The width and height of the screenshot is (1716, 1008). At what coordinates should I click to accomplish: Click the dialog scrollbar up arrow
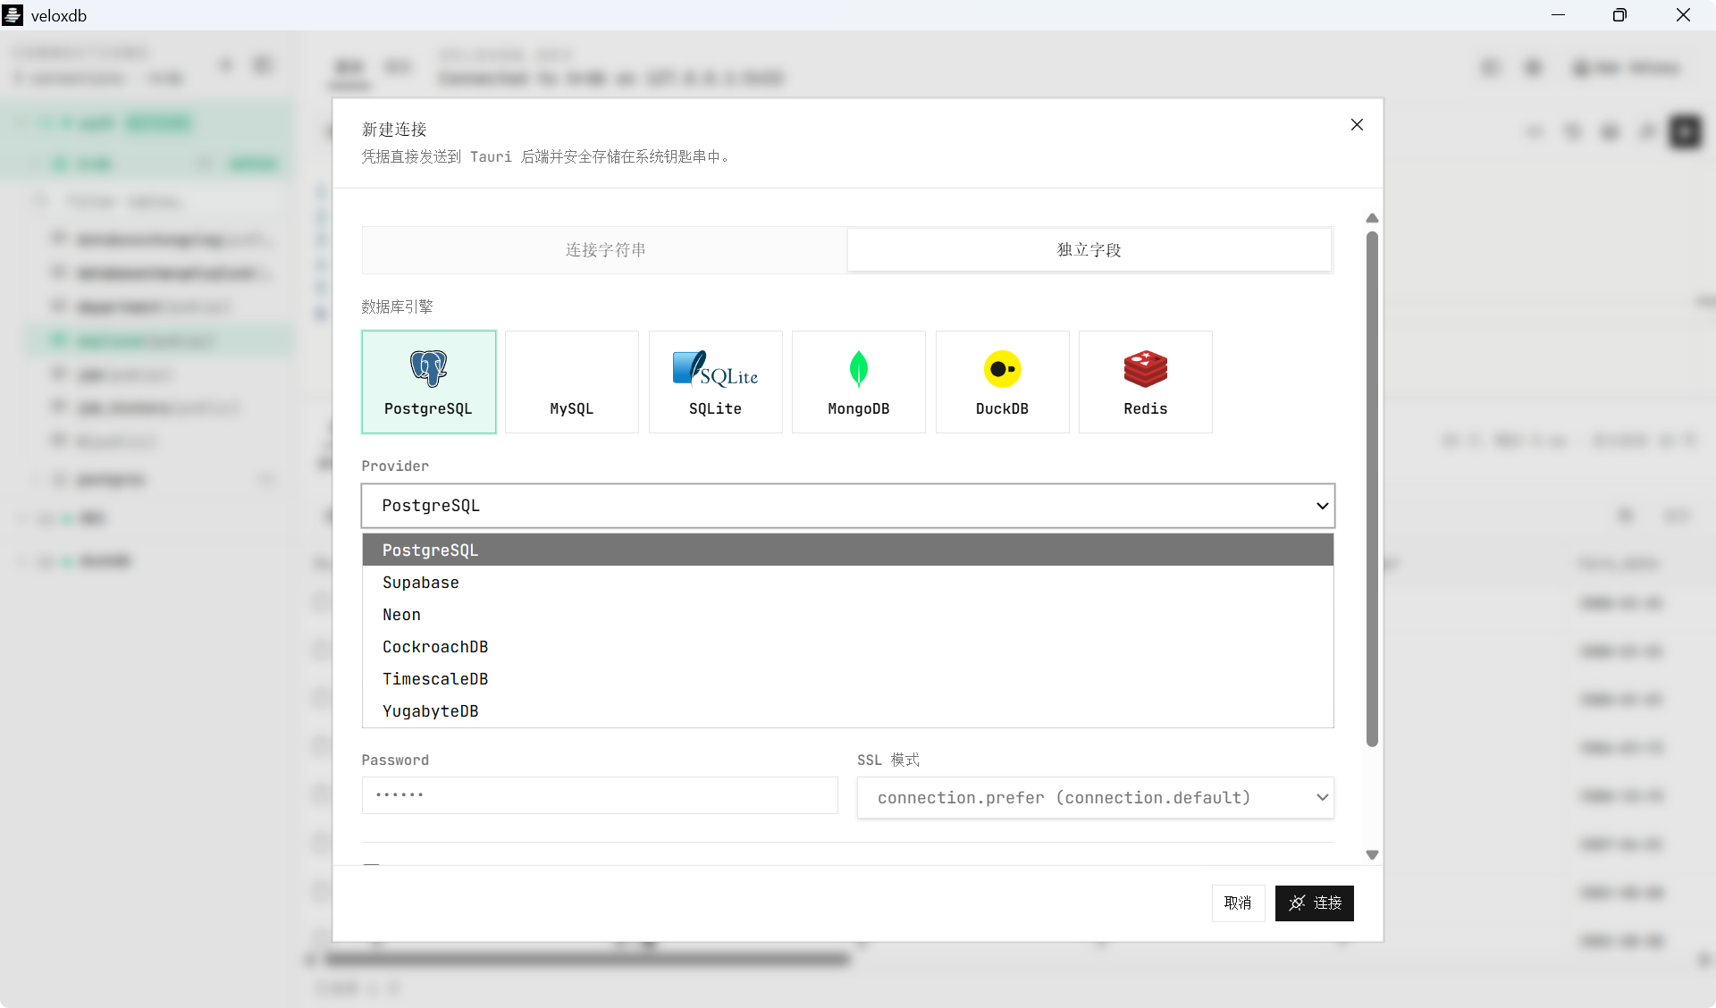pos(1372,219)
